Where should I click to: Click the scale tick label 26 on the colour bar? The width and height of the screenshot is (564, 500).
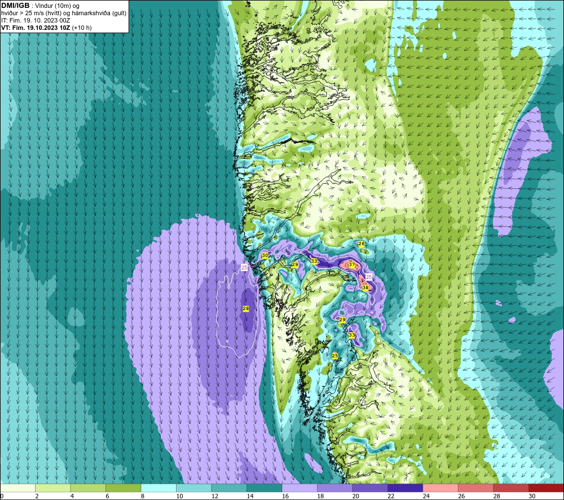[x=461, y=496]
